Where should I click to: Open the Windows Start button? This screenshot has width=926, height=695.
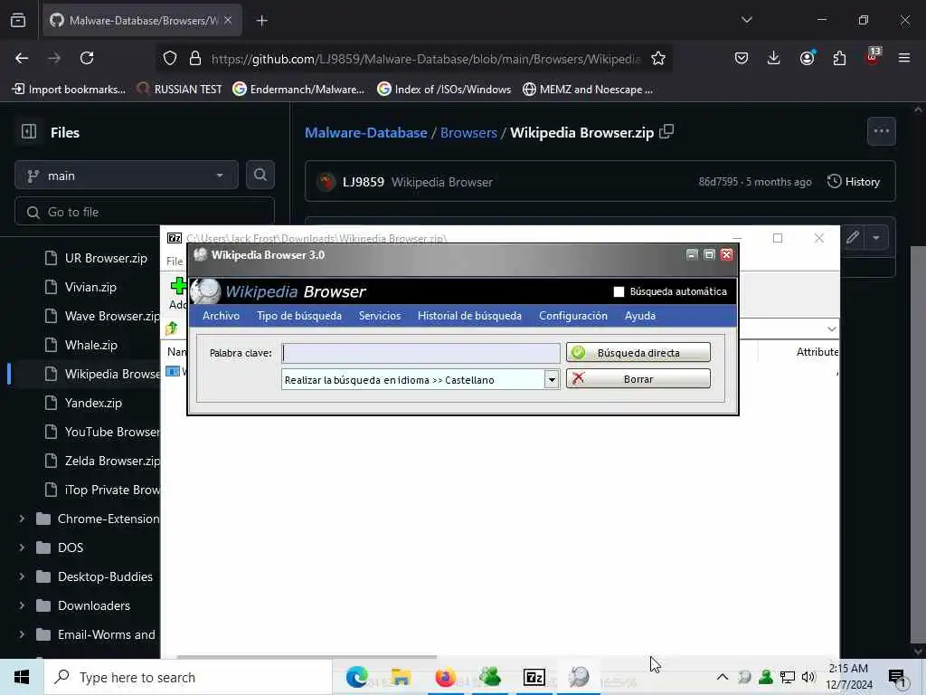point(22,677)
